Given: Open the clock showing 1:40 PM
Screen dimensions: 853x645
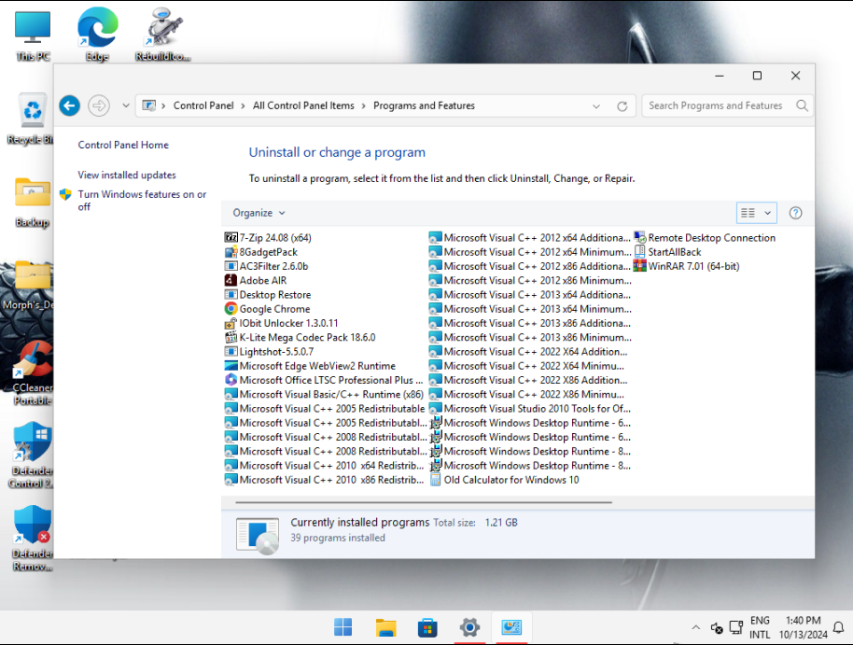Looking at the screenshot, I should point(803,627).
